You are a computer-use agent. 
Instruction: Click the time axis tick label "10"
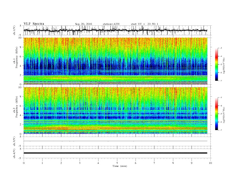point(210,163)
